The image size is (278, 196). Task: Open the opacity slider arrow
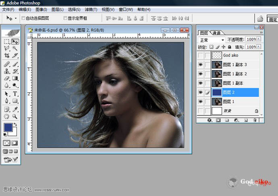pyautogui.click(x=259, y=40)
